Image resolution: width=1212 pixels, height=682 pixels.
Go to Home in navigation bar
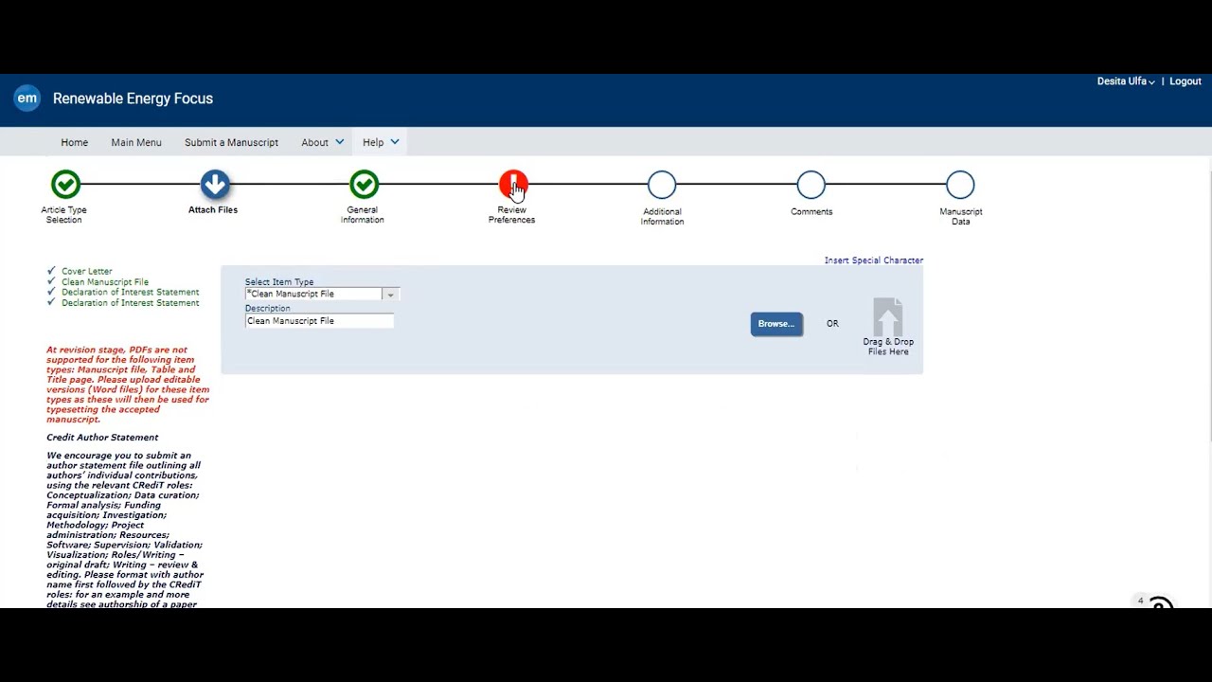click(x=75, y=142)
